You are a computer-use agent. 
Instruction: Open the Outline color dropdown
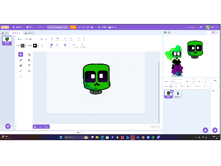pyautogui.click(x=38, y=46)
